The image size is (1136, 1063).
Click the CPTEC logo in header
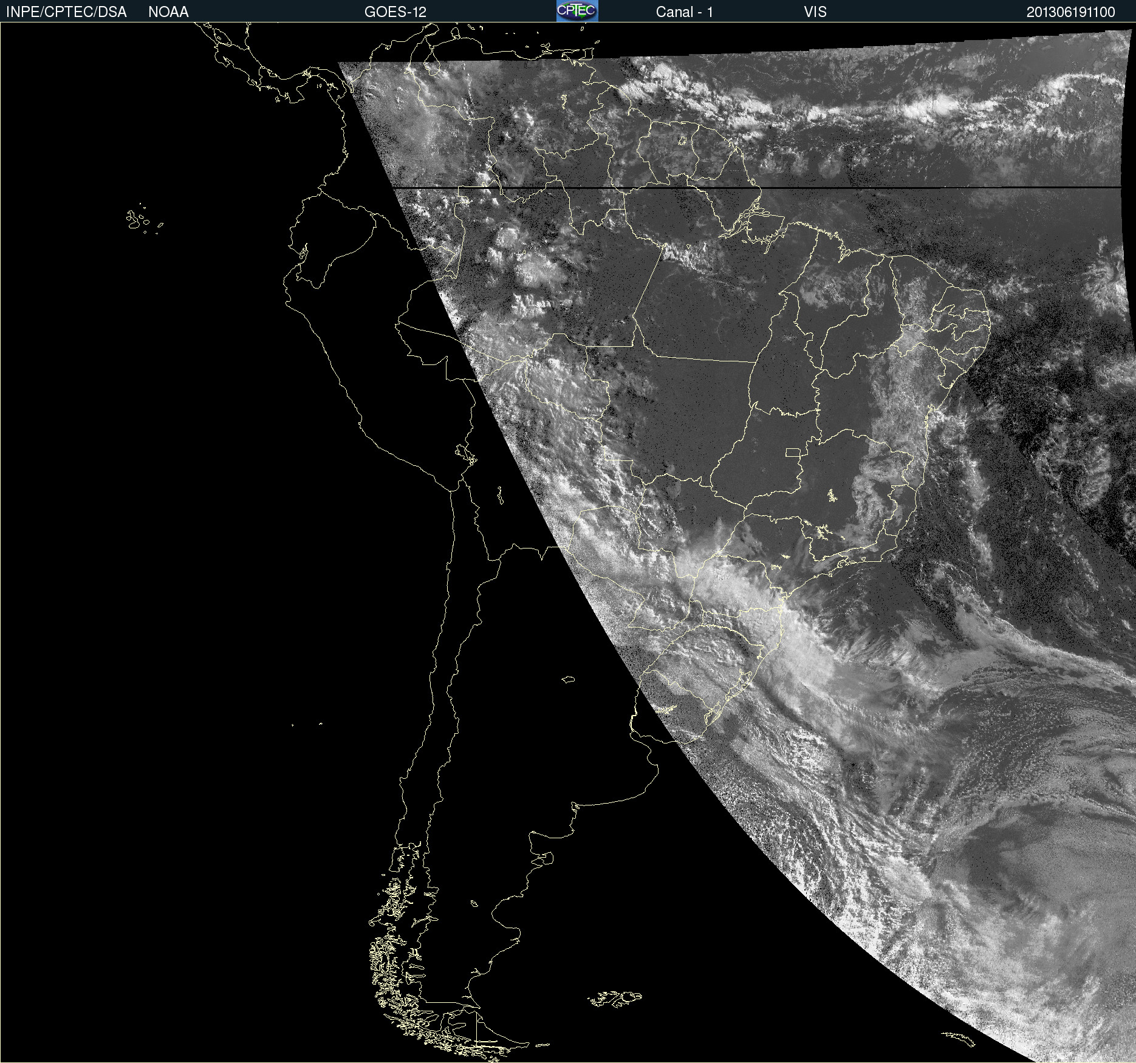tap(577, 11)
